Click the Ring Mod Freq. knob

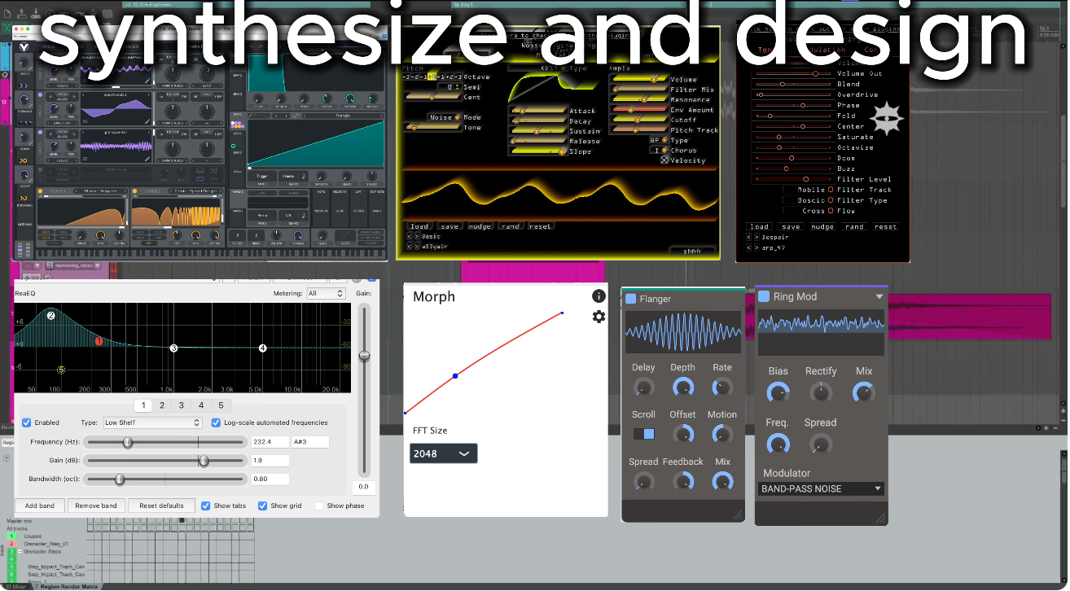point(778,444)
